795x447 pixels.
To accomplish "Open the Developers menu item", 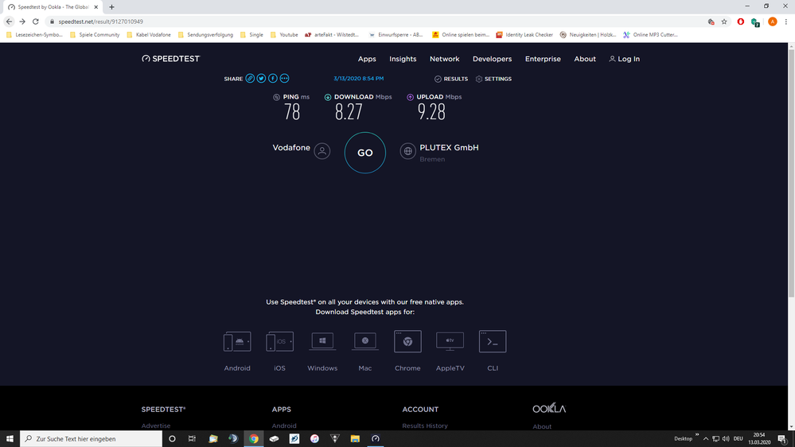I will (493, 59).
